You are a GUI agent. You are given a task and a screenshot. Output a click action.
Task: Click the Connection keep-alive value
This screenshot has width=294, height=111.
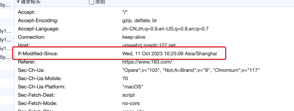[x=134, y=37]
